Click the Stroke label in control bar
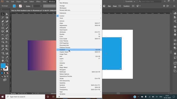This screenshot has width=177, height=99. coord(28,6)
